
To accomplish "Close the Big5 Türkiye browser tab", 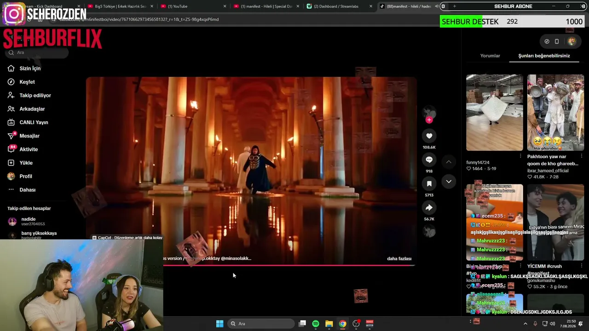I will tap(151, 6).
